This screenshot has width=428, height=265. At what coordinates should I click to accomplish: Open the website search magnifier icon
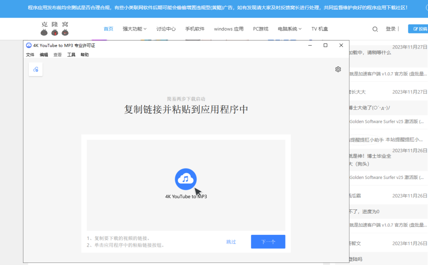[x=375, y=29]
